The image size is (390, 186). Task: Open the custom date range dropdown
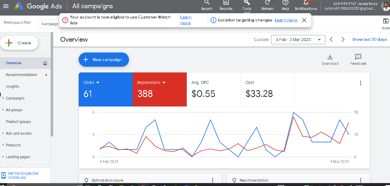click(298, 39)
